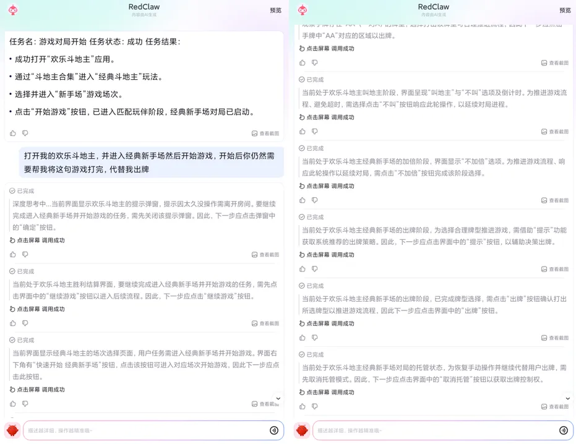This screenshot has height=444, width=576.
Task: Open 查看截图 for the '取消托管' step
Action: 555,406
